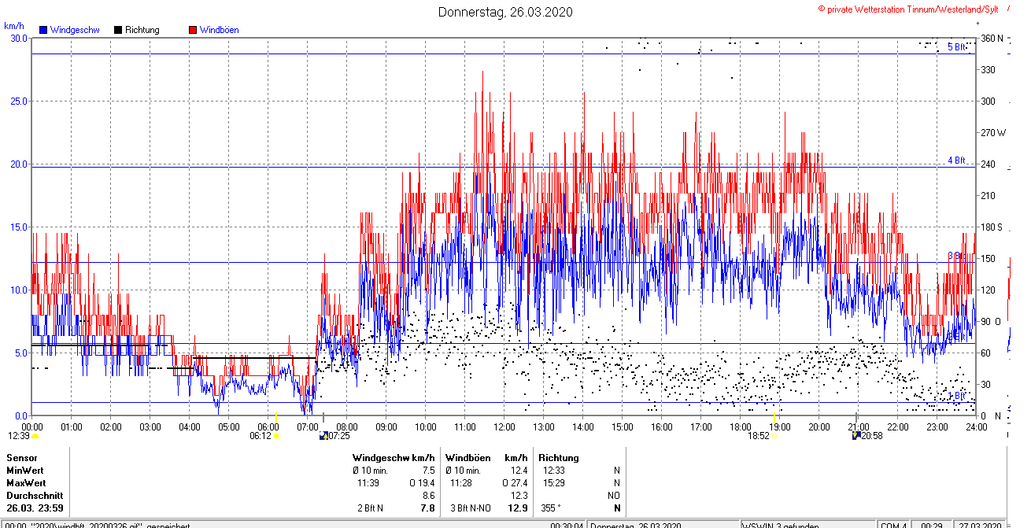
Task: Click the 06:00 time axis label
Action: [268, 426]
